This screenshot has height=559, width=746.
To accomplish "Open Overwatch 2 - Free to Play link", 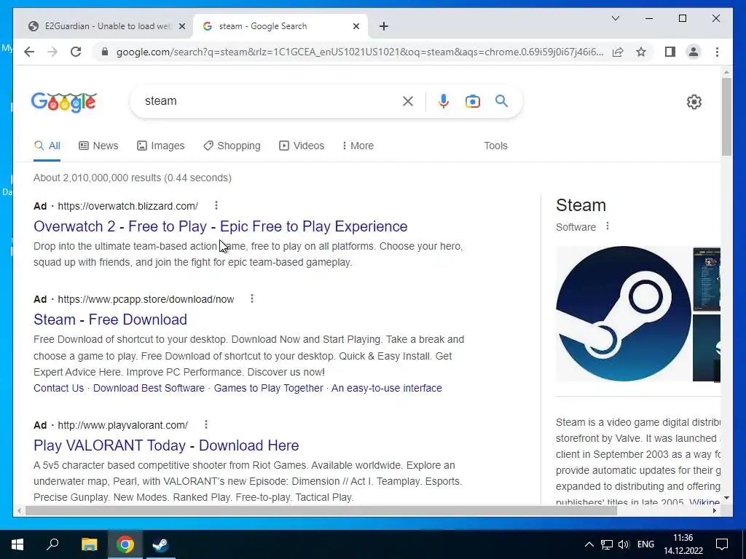I will click(x=220, y=226).
